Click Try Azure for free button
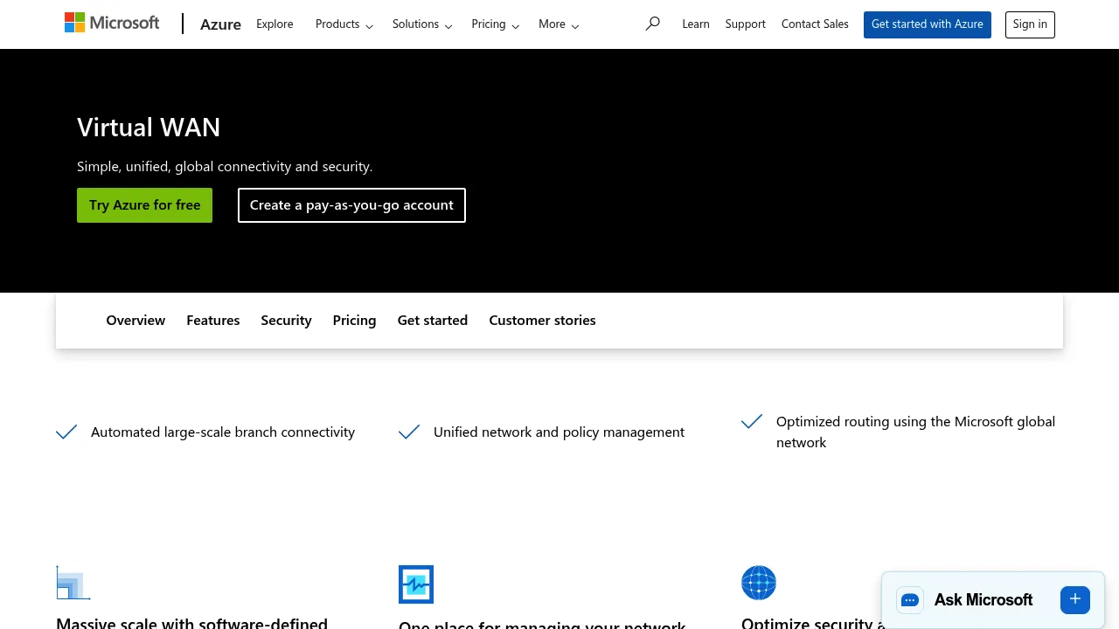Screen dimensions: 1119x629 point(144,205)
